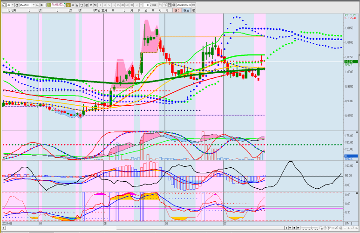Click the bar count field showing 111
Viewport: 360px width, 233px height.
[x=147, y=5]
